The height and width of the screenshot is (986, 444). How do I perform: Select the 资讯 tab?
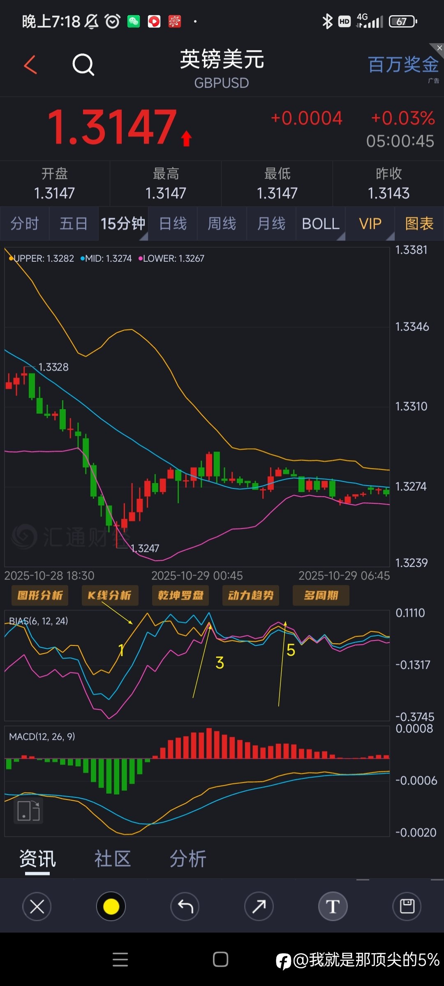pyautogui.click(x=37, y=859)
